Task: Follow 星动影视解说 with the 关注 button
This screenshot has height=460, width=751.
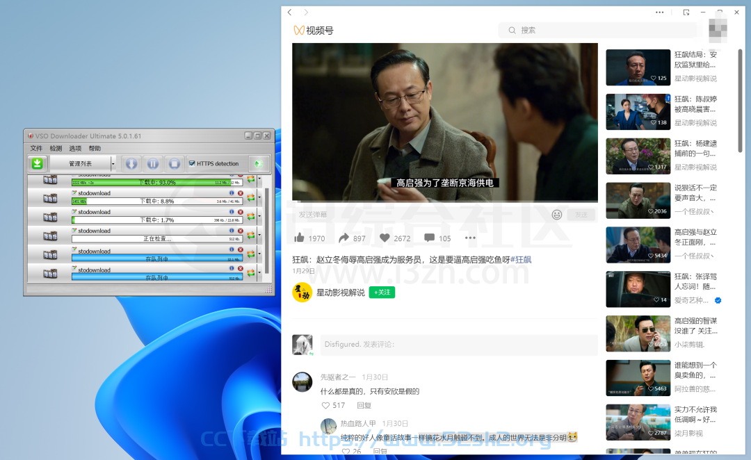Action: (382, 292)
